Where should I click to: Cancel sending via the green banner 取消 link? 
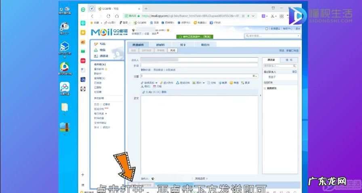(207, 37)
